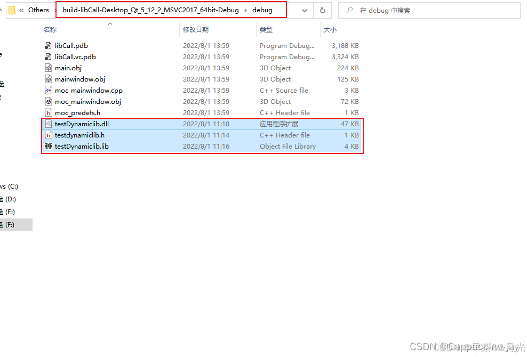Click the libCall.vc.pdb file icon
This screenshot has width=527, height=357.
pyautogui.click(x=49, y=57)
